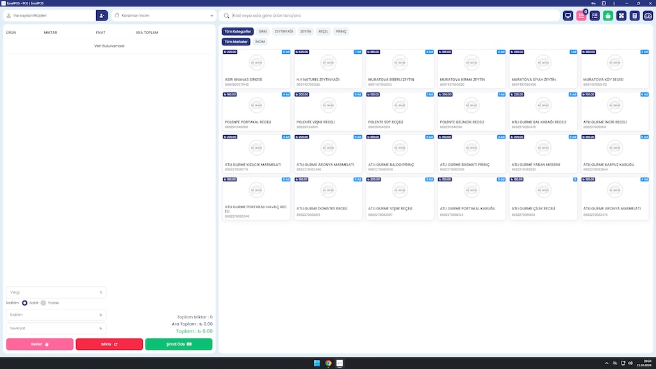This screenshot has height=369, width=656.
Task: Click the Vergi tax input field
Action: (x=56, y=292)
